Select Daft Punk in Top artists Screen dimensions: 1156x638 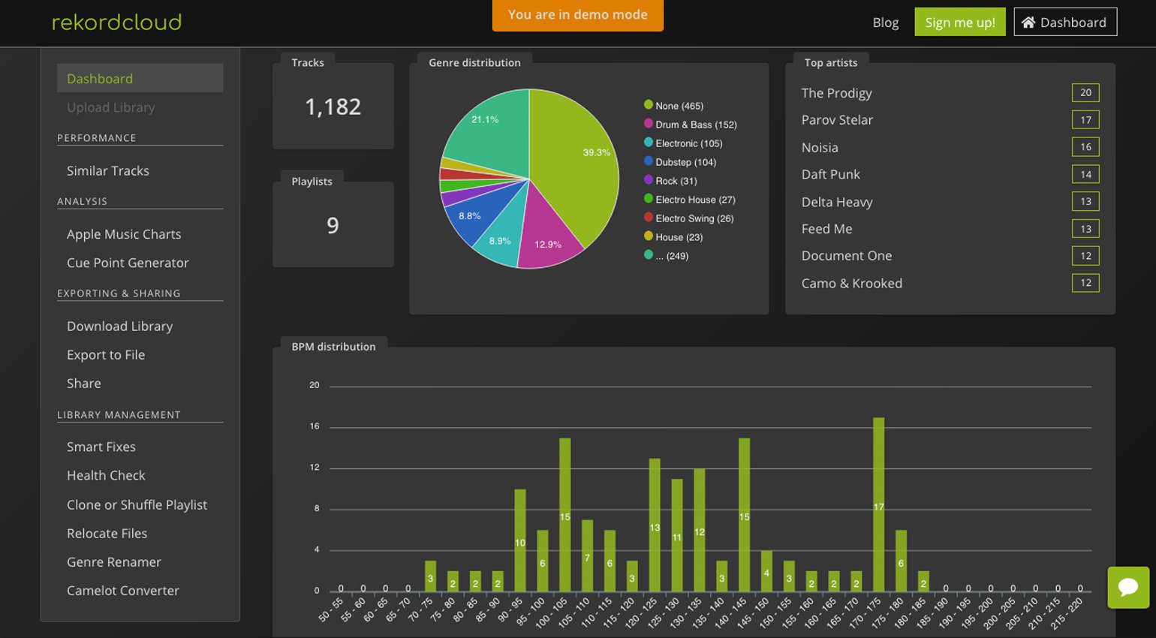830,174
